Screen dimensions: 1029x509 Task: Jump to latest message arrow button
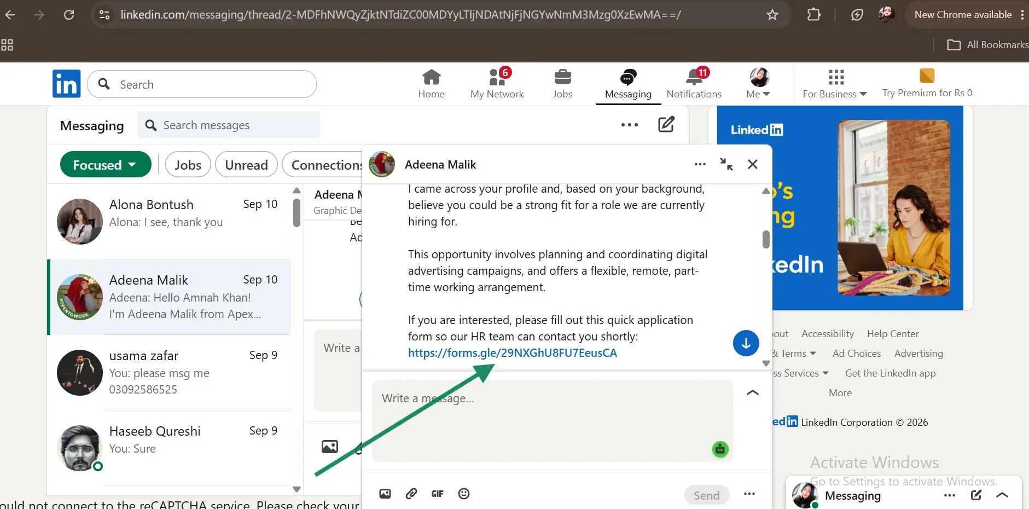tap(746, 343)
